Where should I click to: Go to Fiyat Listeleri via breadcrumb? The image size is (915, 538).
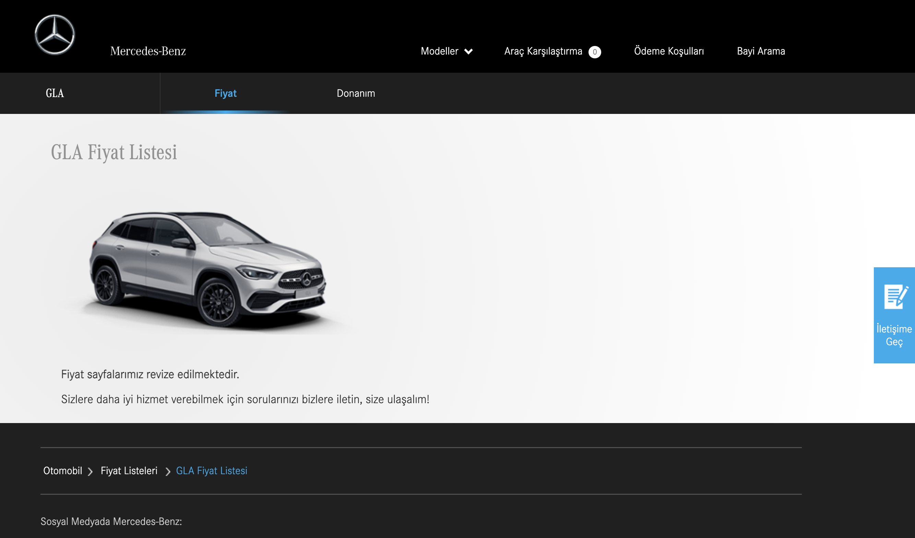[129, 471]
